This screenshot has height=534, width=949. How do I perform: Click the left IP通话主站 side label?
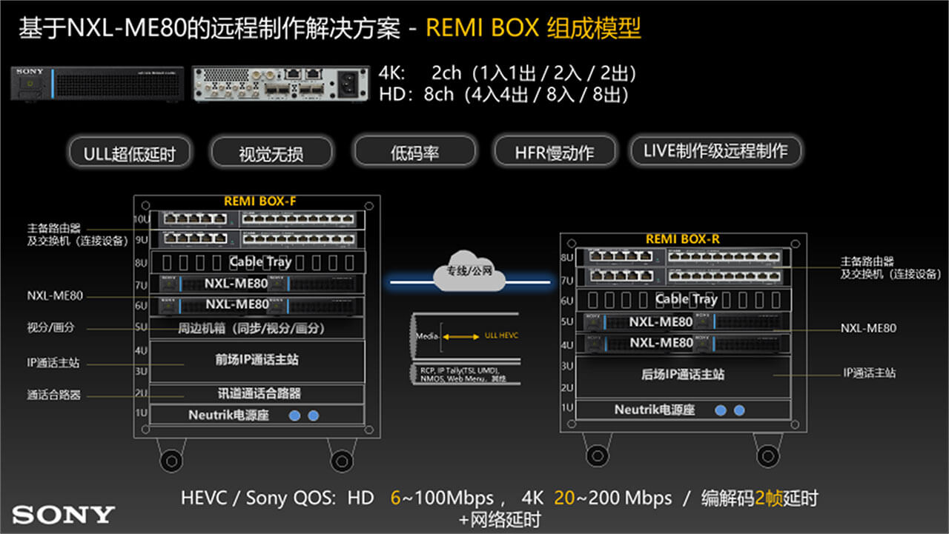tap(53, 364)
